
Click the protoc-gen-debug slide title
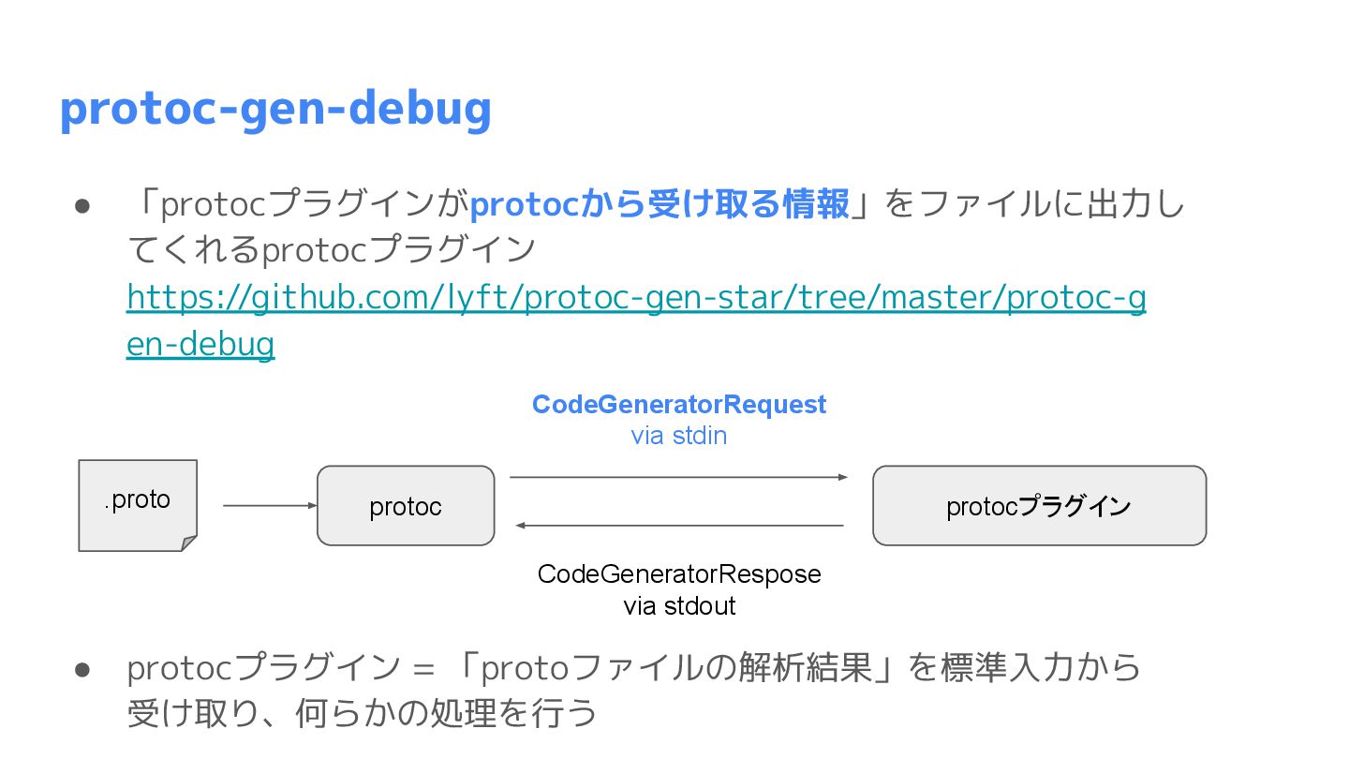[x=275, y=109]
